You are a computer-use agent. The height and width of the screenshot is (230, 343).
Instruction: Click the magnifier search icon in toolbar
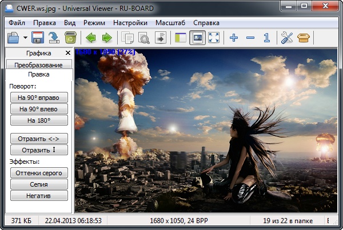144,38
